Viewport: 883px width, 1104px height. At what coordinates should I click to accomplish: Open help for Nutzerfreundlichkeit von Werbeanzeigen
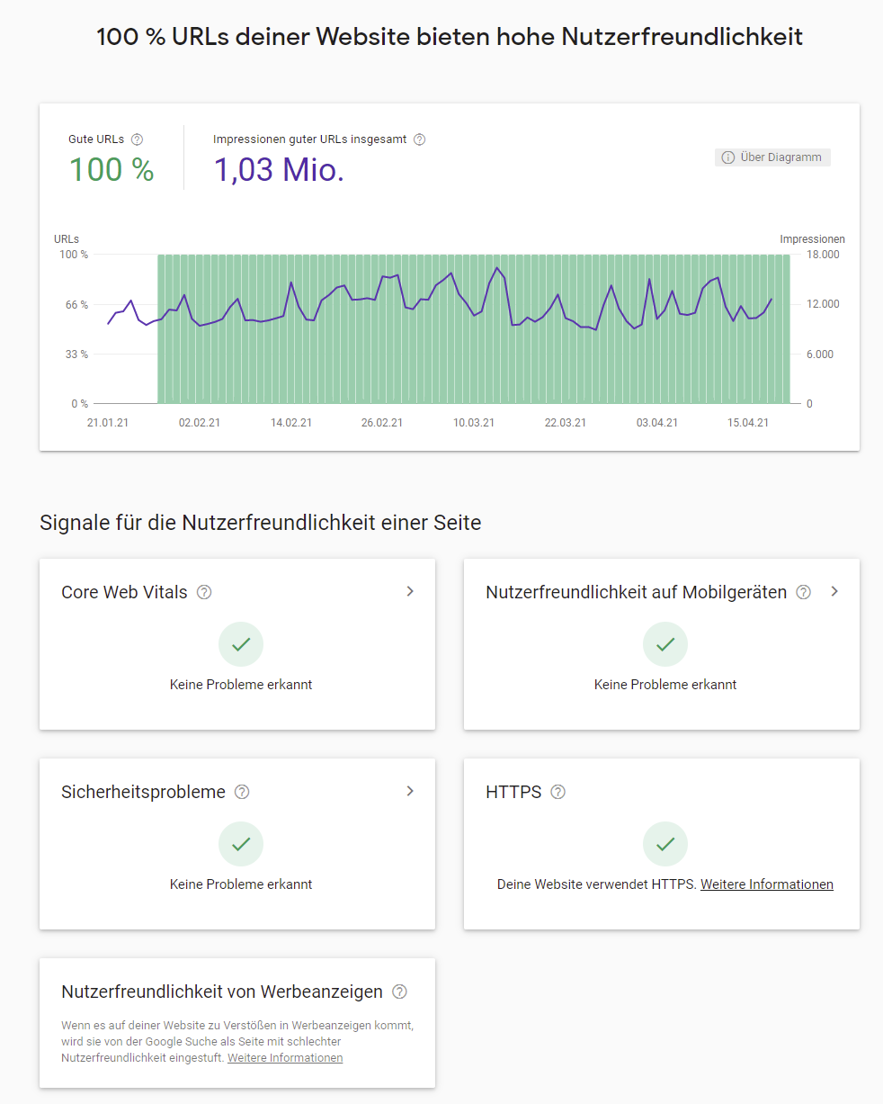pos(398,992)
